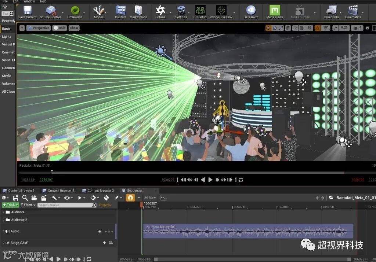
Task: Click the No_Meta_No_cry_full audio clip
Action: [x=248, y=231]
